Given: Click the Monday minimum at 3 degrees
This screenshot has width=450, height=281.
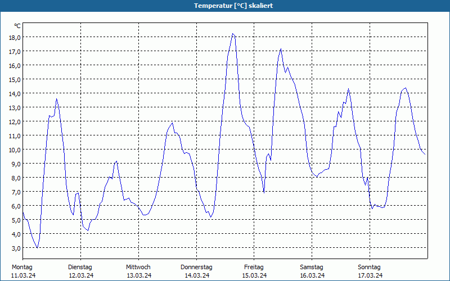Looking at the screenshot, I should 37,247.
